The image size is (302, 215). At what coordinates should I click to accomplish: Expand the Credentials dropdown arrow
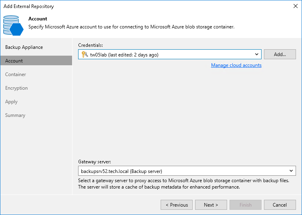tap(257, 54)
